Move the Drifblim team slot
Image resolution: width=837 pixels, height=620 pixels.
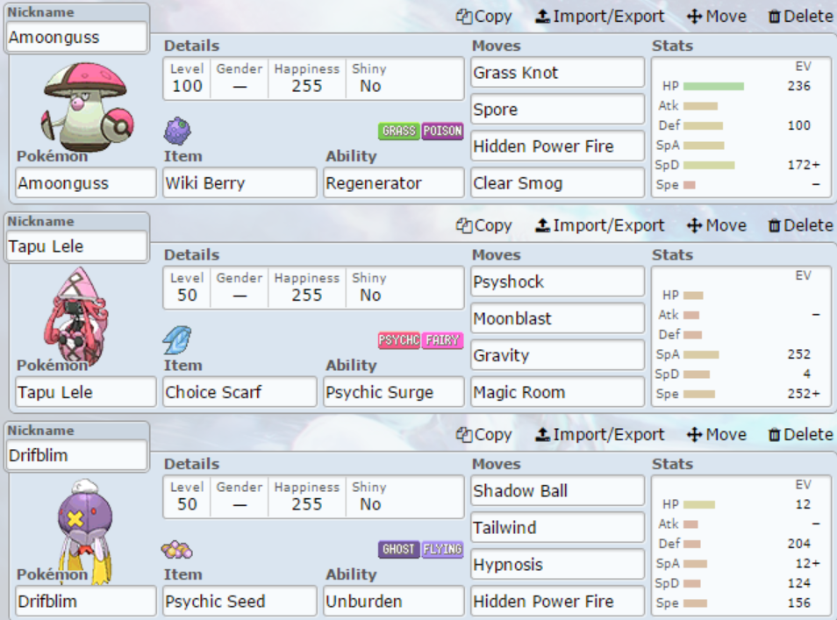click(x=716, y=435)
